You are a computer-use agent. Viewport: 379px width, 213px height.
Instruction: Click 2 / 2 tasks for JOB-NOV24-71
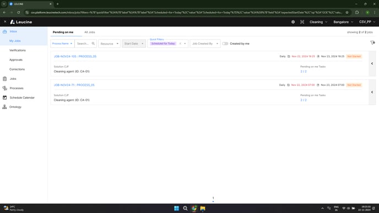(304, 100)
